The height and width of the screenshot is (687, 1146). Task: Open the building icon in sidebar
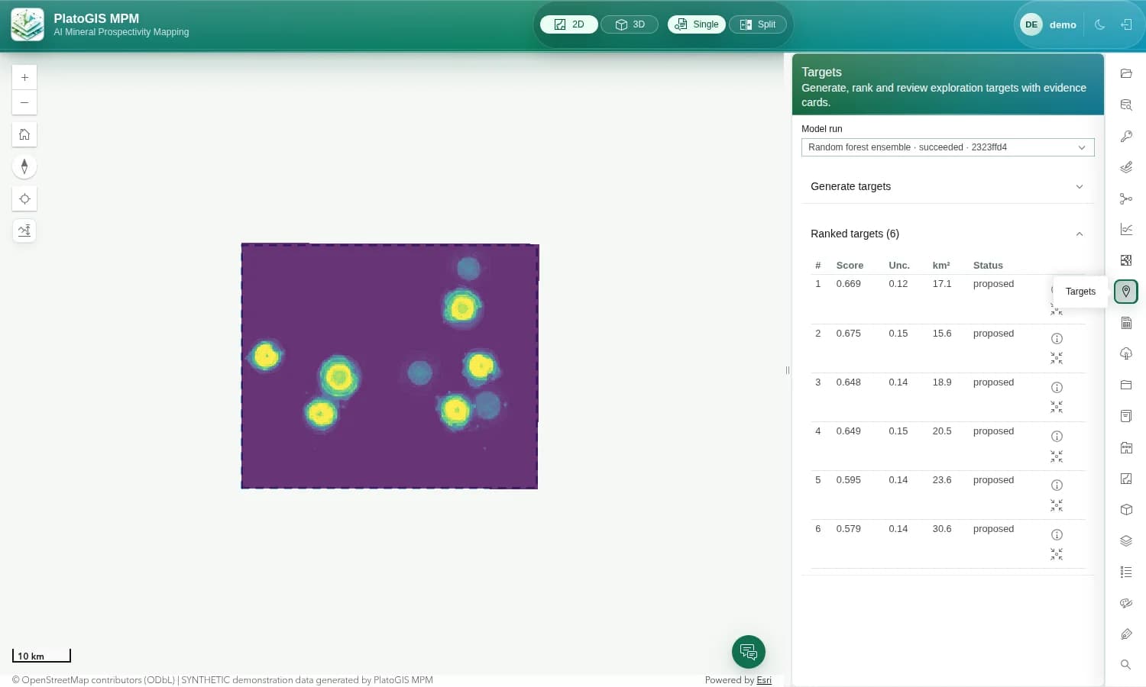[x=1126, y=447]
